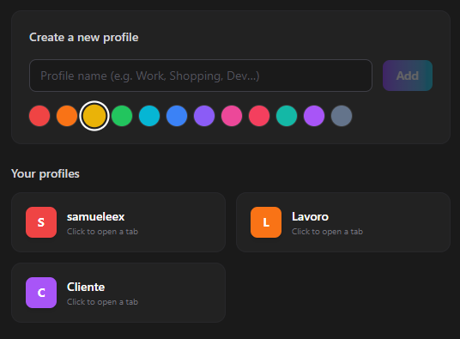Pick the purple swatch next to gray
Image resolution: width=460 pixels, height=339 pixels.
point(314,116)
